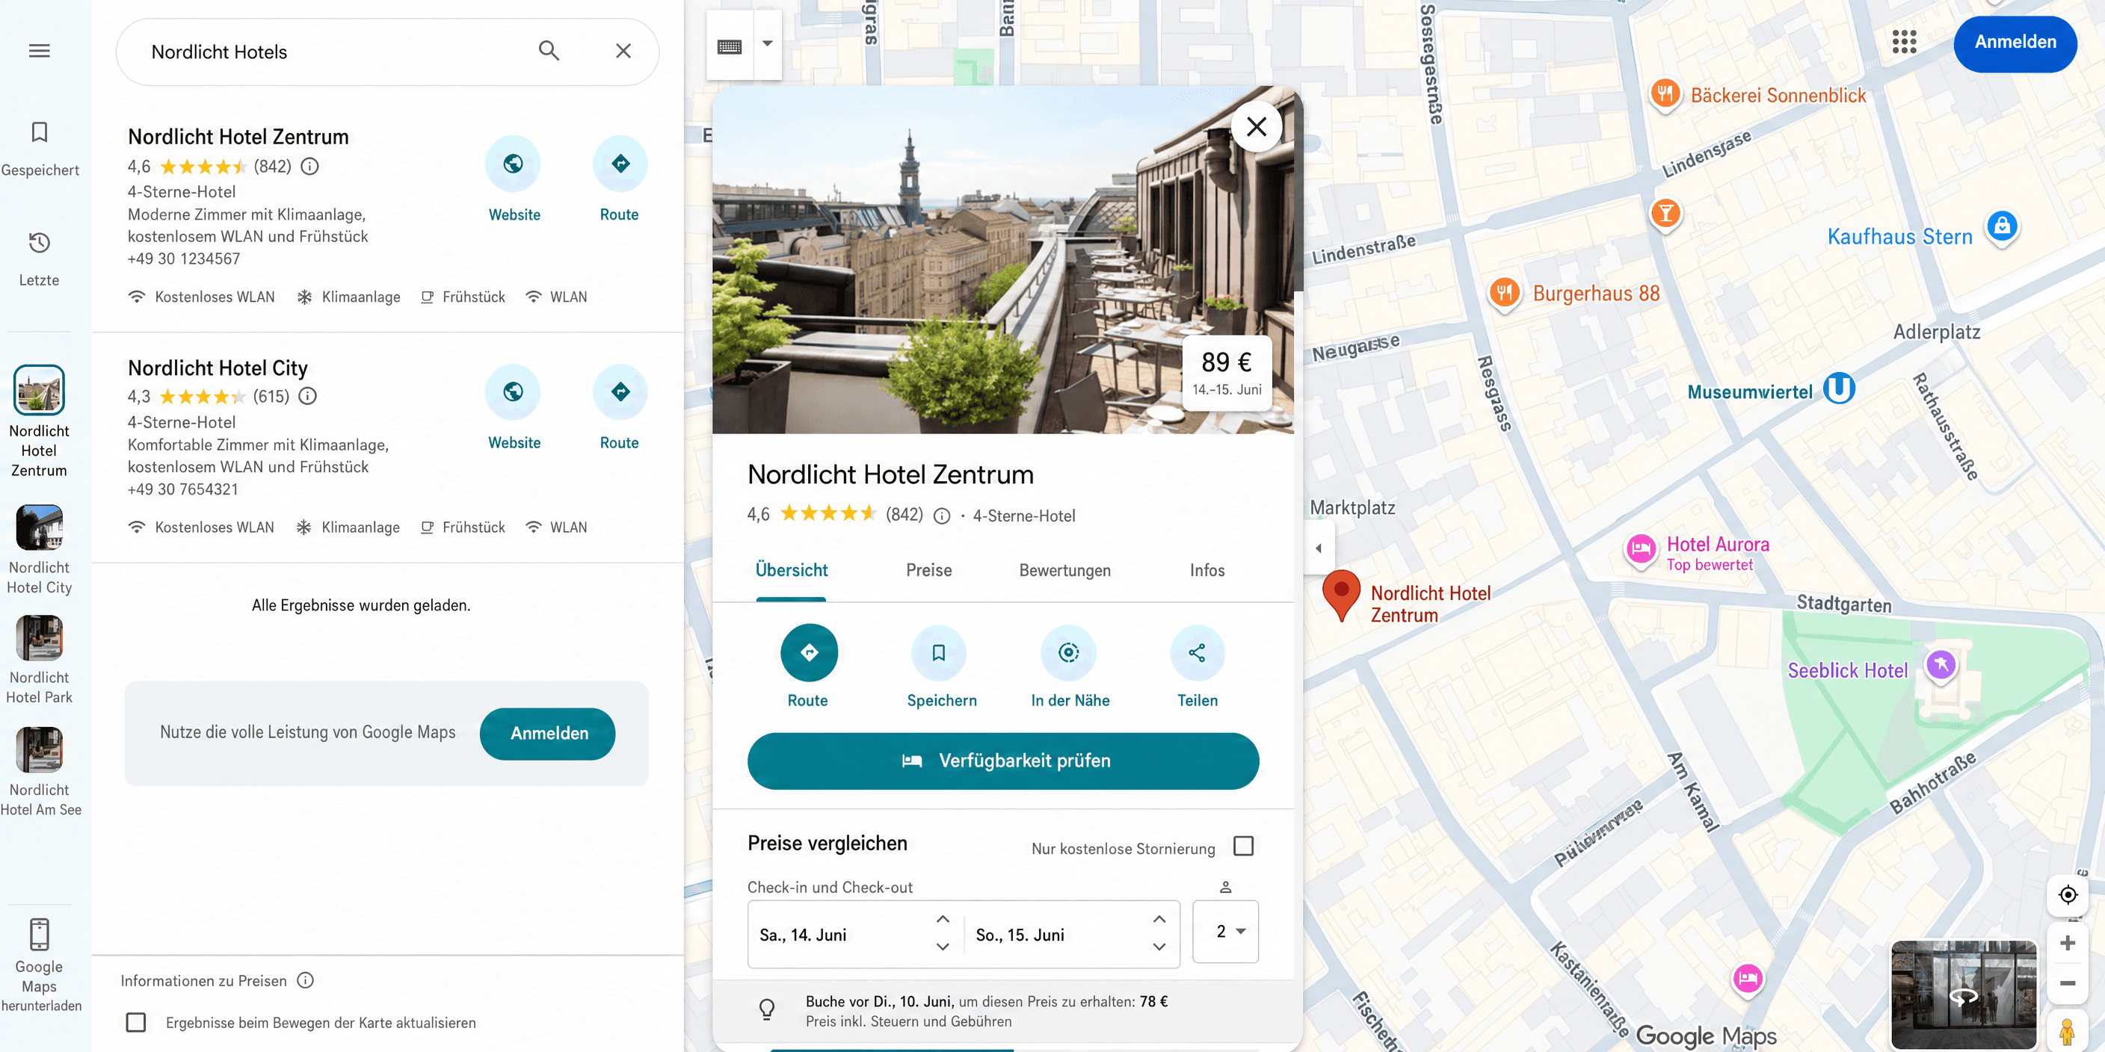2105x1052 pixels.
Task: Collapse the side panel arrow
Action: [x=1318, y=548]
